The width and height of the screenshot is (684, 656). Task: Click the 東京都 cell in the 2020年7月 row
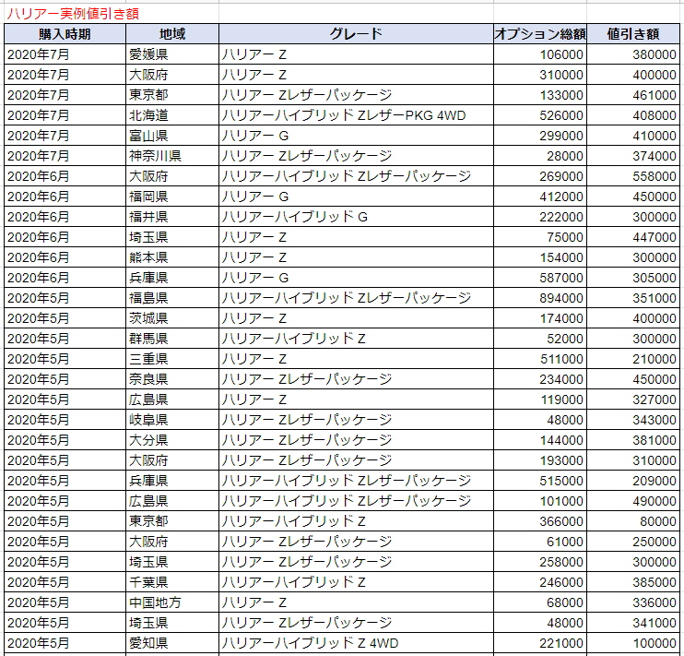point(172,95)
